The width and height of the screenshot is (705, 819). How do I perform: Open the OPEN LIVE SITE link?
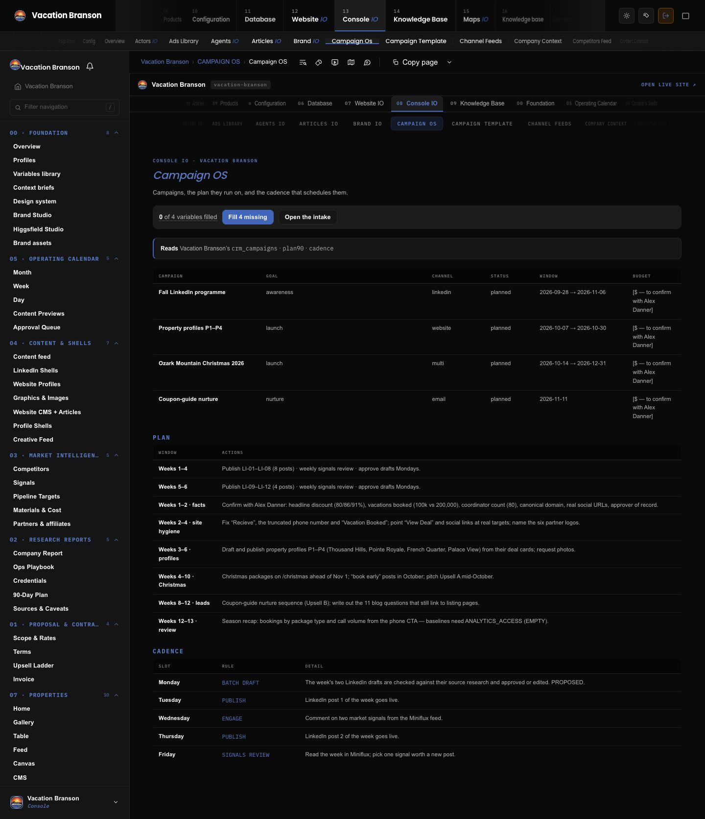pyautogui.click(x=668, y=85)
